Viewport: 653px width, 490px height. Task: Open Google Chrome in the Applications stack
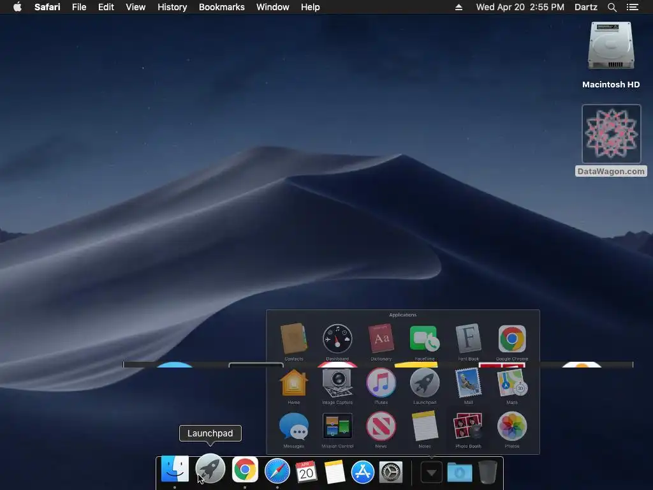pyautogui.click(x=512, y=338)
